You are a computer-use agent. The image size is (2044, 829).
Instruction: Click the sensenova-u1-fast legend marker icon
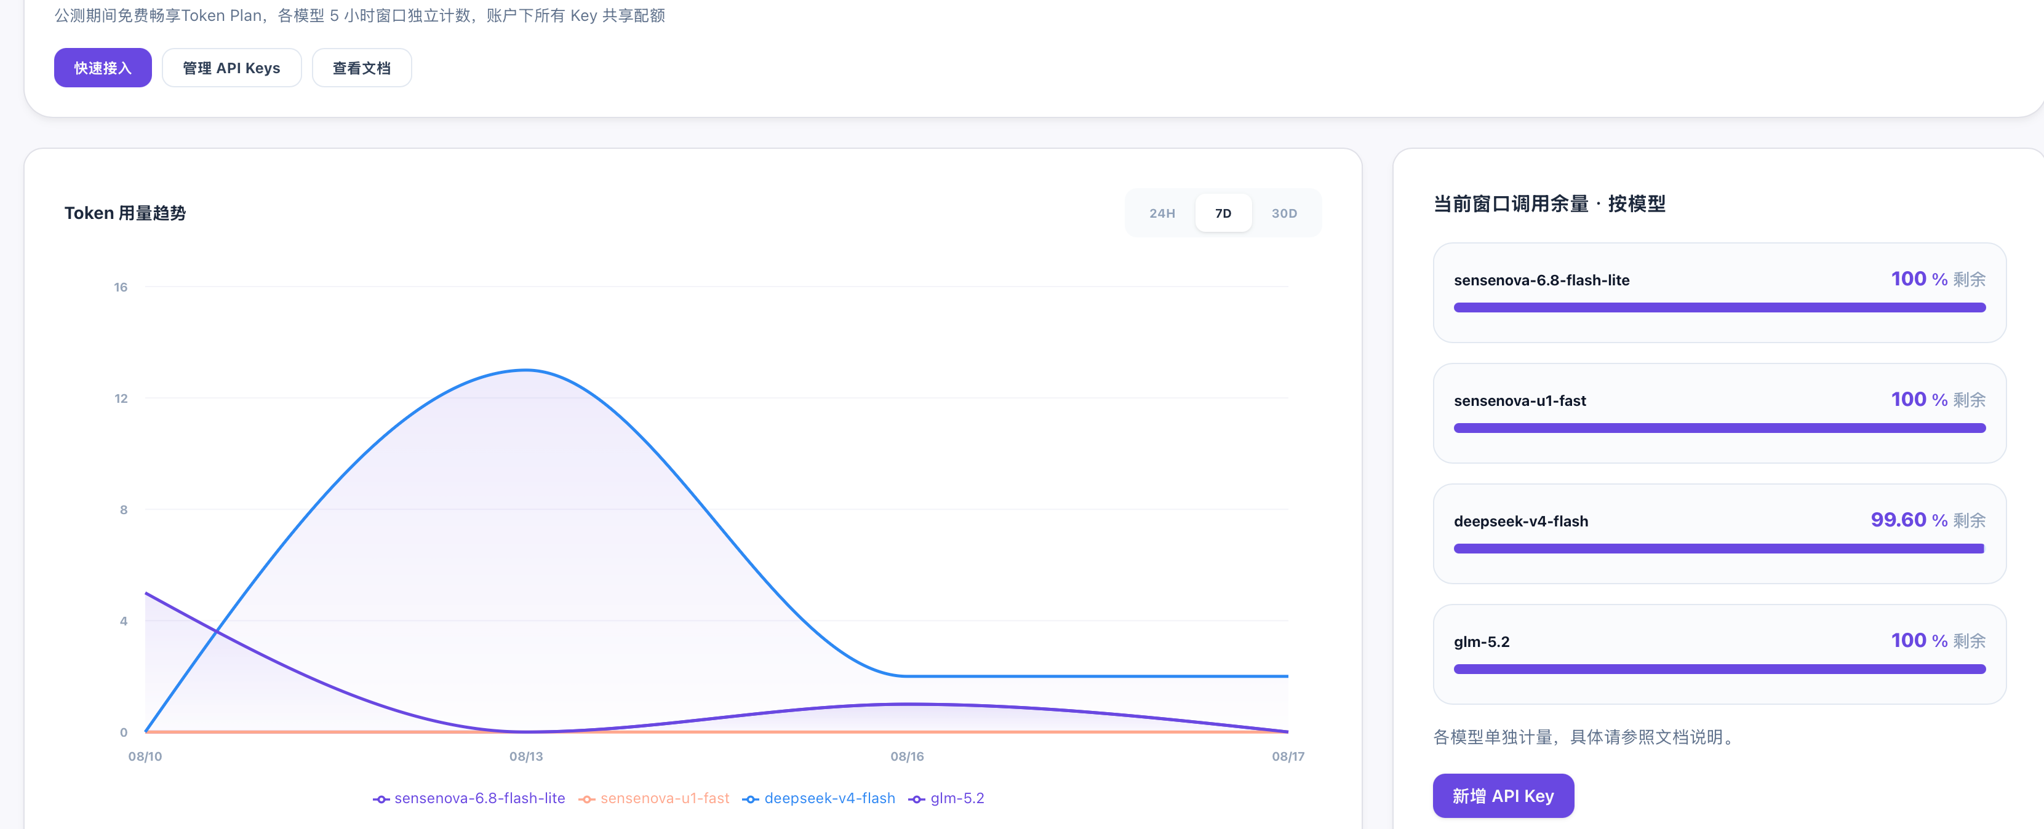pyautogui.click(x=587, y=799)
